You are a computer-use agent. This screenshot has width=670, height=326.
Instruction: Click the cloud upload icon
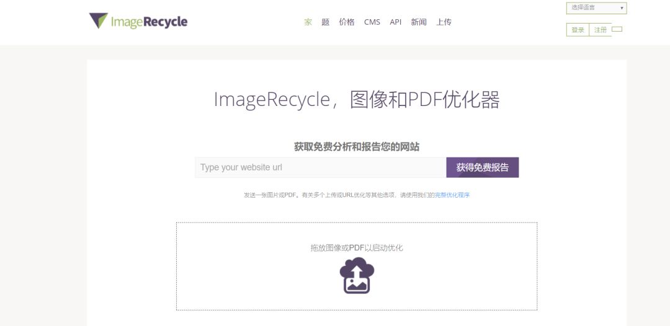[357, 275]
